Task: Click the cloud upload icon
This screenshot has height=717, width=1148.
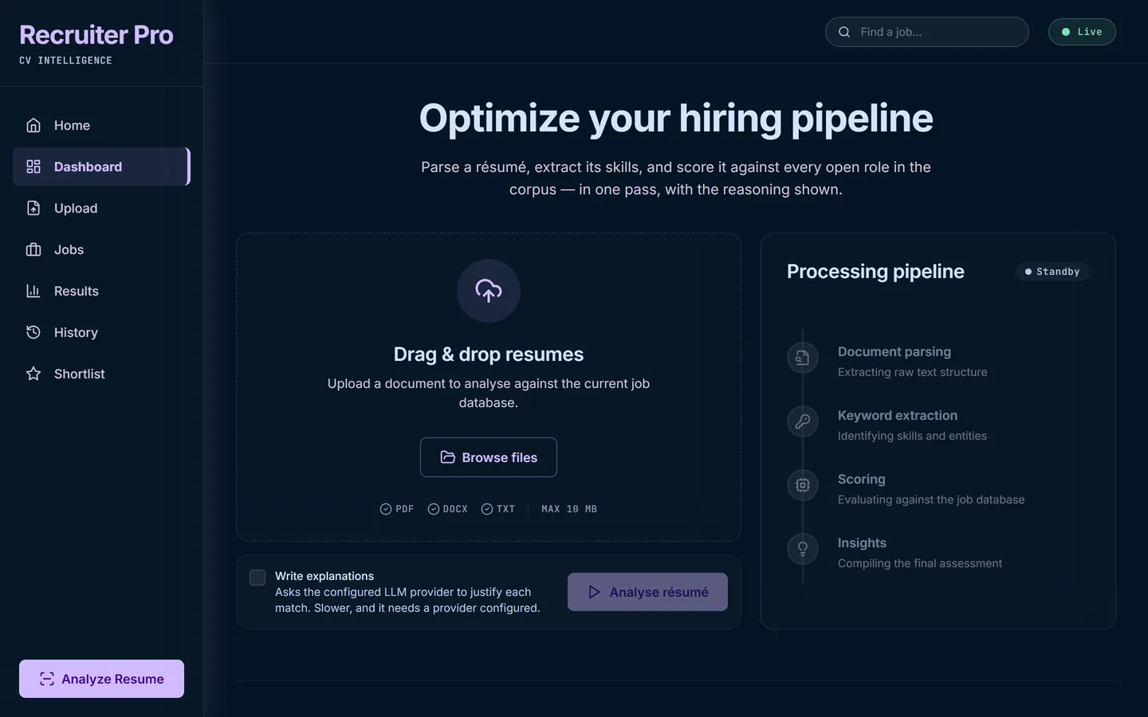Action: click(x=489, y=291)
